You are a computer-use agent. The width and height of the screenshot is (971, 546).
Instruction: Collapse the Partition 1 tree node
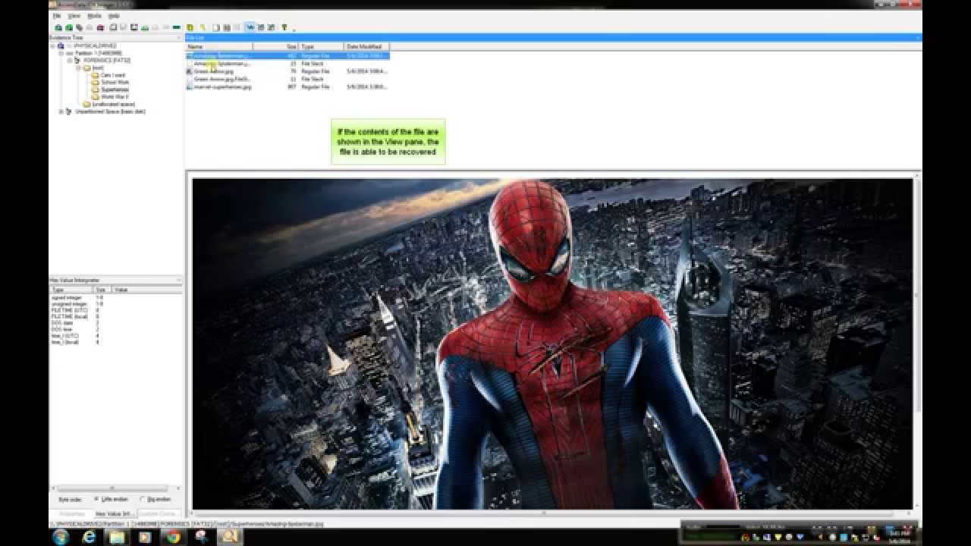tap(61, 53)
